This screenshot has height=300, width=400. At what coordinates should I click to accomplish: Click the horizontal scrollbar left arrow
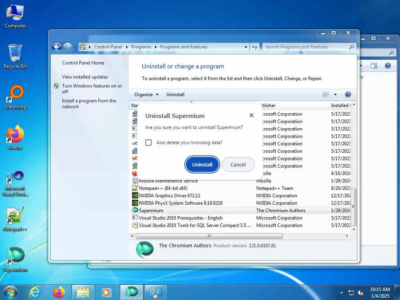pos(132,236)
